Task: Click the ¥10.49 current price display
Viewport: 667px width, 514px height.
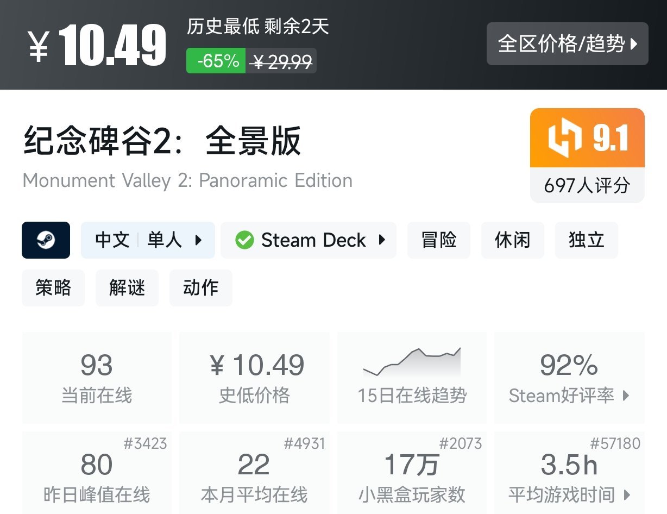Action: (x=96, y=43)
